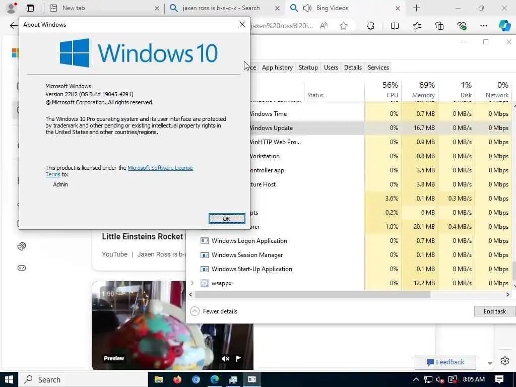The height and width of the screenshot is (387, 516).
Task: Expand the arrow beside Feedback button
Action: click(490, 363)
